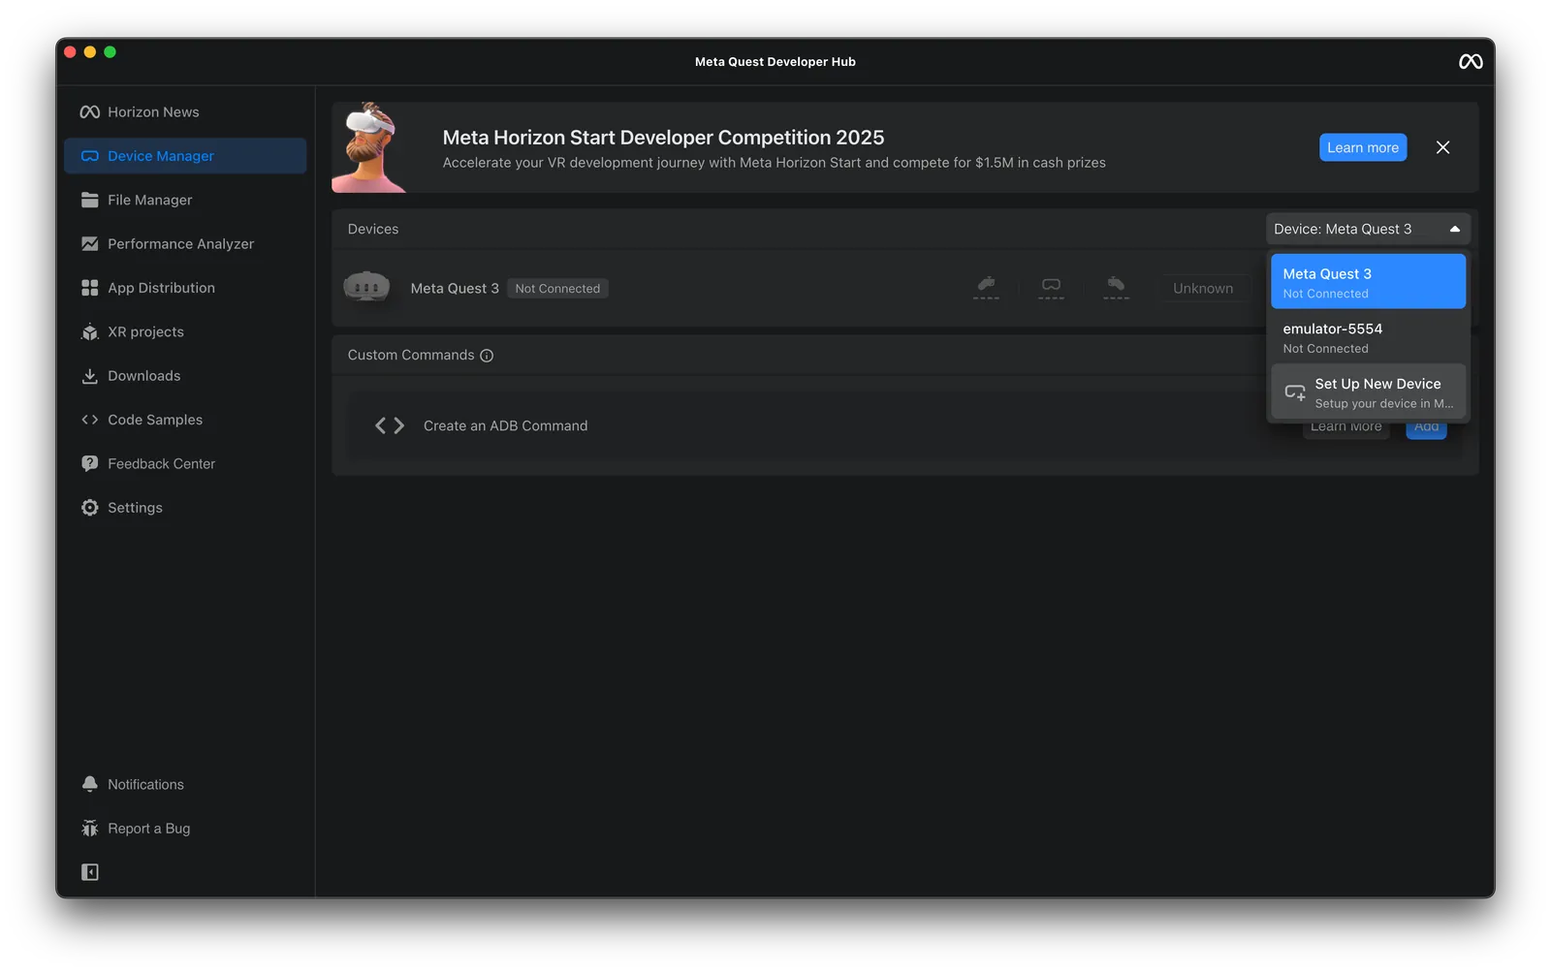Viewport: 1551px width, 972px height.
Task: Dismiss the competition banner
Action: [1442, 147]
